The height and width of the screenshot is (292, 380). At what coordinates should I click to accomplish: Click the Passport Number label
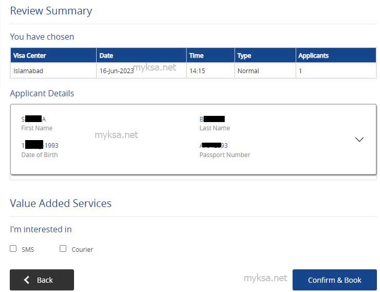click(225, 155)
